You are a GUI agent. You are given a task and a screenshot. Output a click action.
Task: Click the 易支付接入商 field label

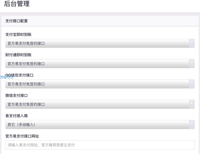pos(17,116)
